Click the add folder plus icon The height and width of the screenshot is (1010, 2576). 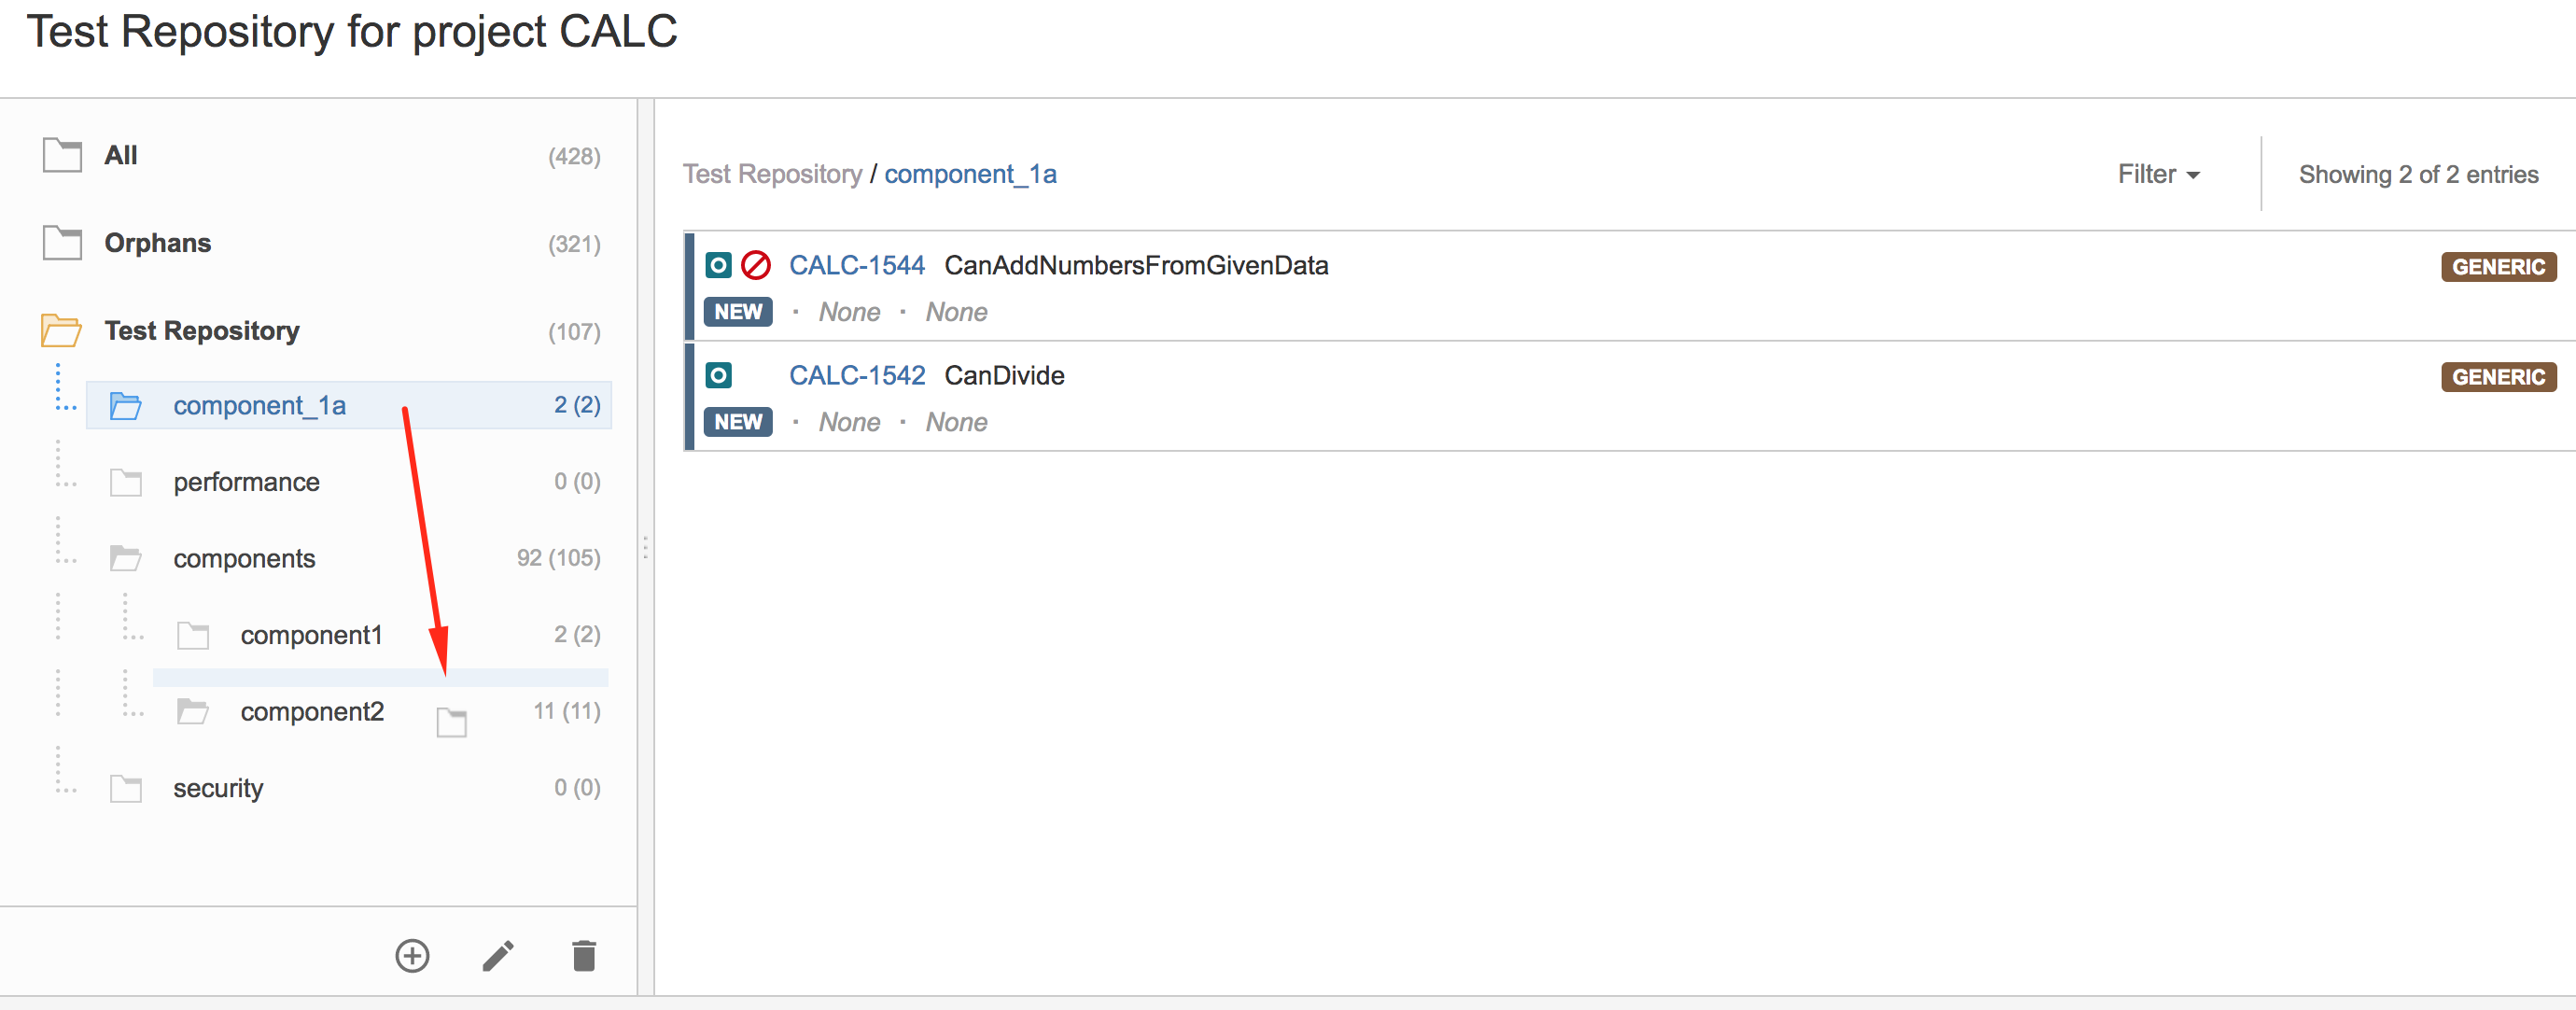(412, 955)
